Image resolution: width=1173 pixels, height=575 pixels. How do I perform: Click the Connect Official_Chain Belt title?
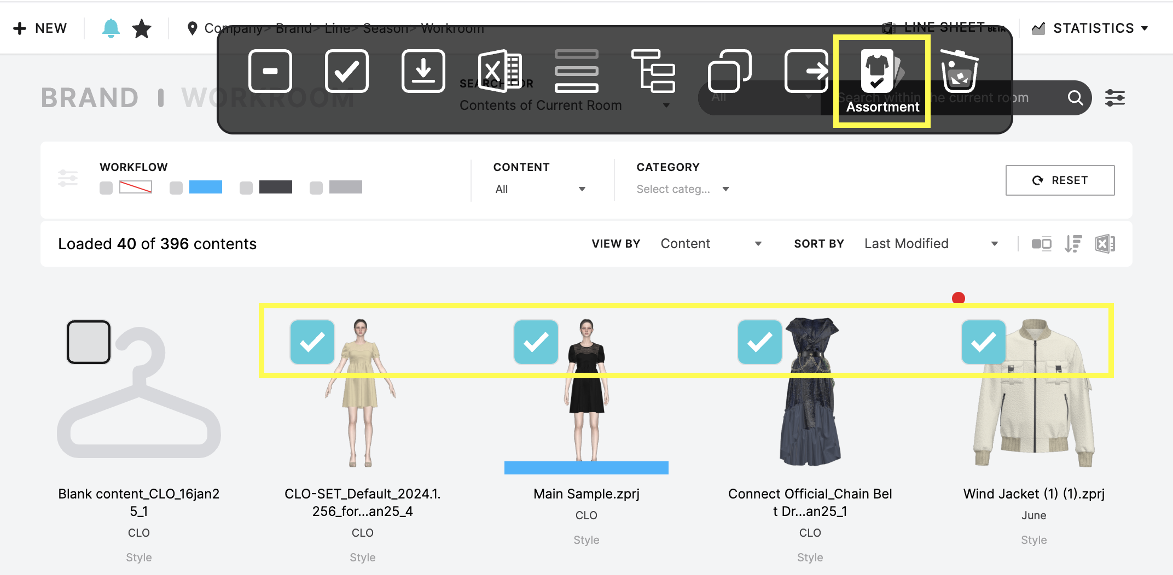pos(810,502)
